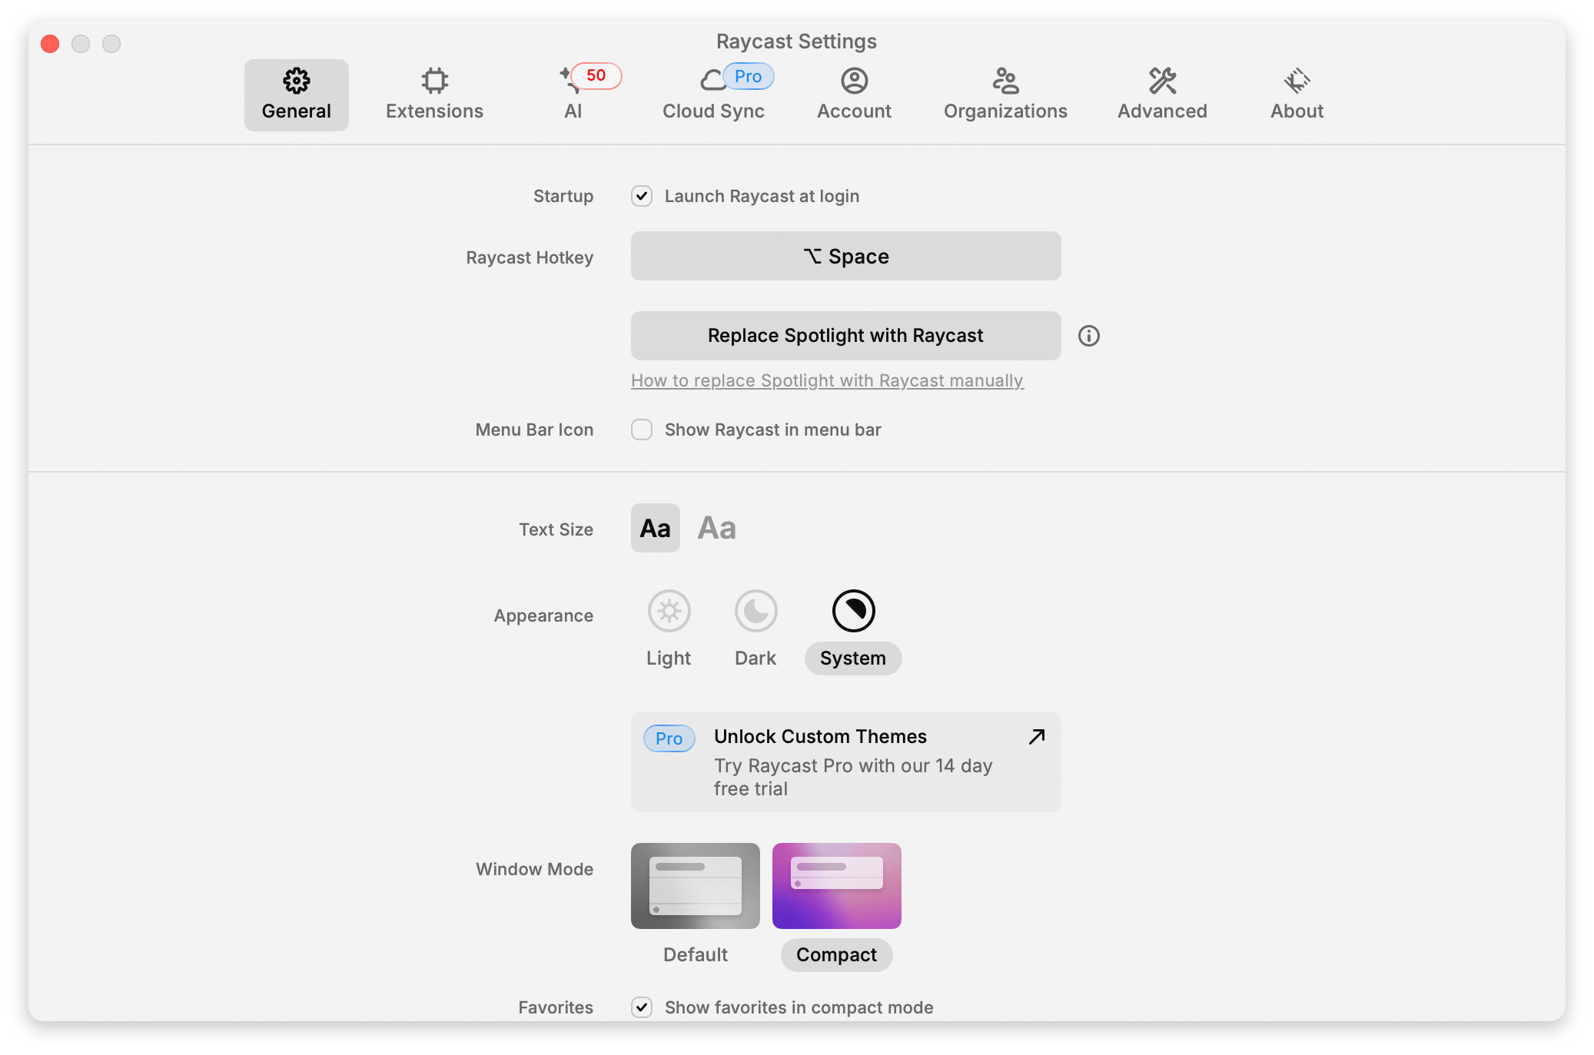This screenshot has height=1055, width=1594.
Task: Click info icon beside Replace Spotlight button
Action: pos(1088,336)
